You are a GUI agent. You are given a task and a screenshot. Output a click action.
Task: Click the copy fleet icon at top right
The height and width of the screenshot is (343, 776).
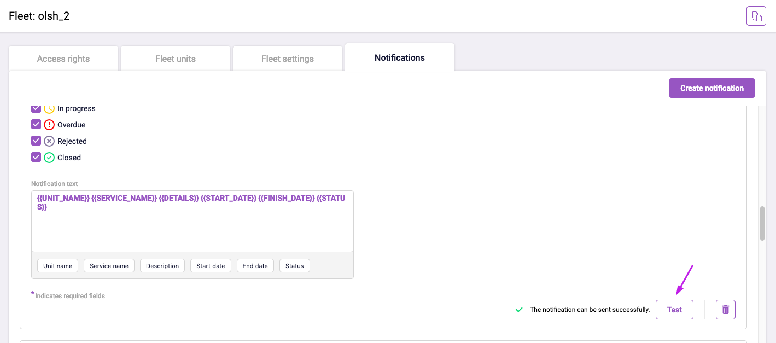click(756, 16)
